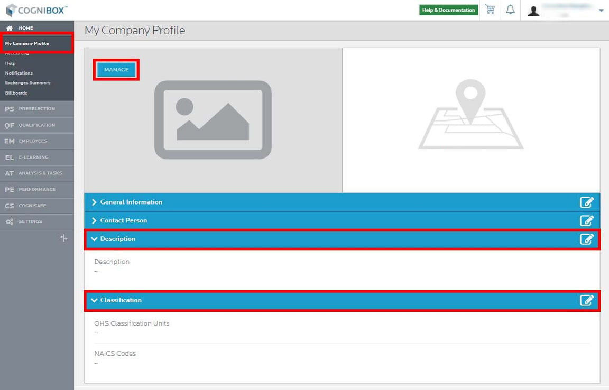The image size is (609, 390).
Task: Edit General Information with pencil icon
Action: click(586, 202)
